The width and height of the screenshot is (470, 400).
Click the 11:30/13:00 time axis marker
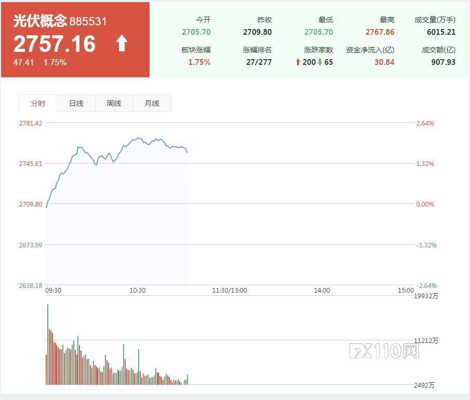(x=230, y=291)
